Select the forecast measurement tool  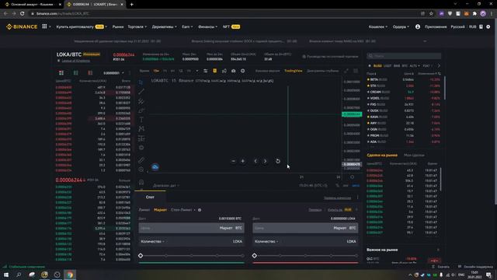click(141, 138)
